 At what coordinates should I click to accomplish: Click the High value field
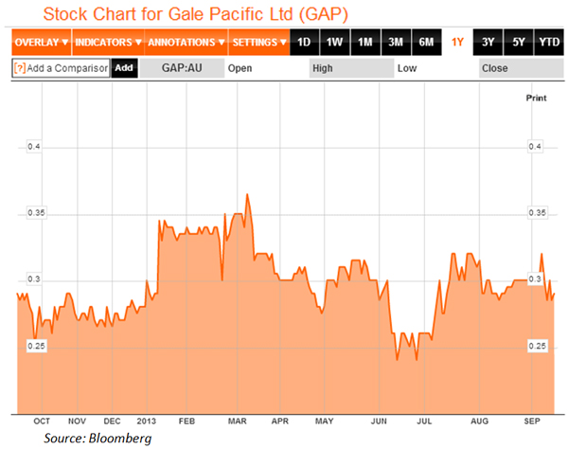[350, 68]
